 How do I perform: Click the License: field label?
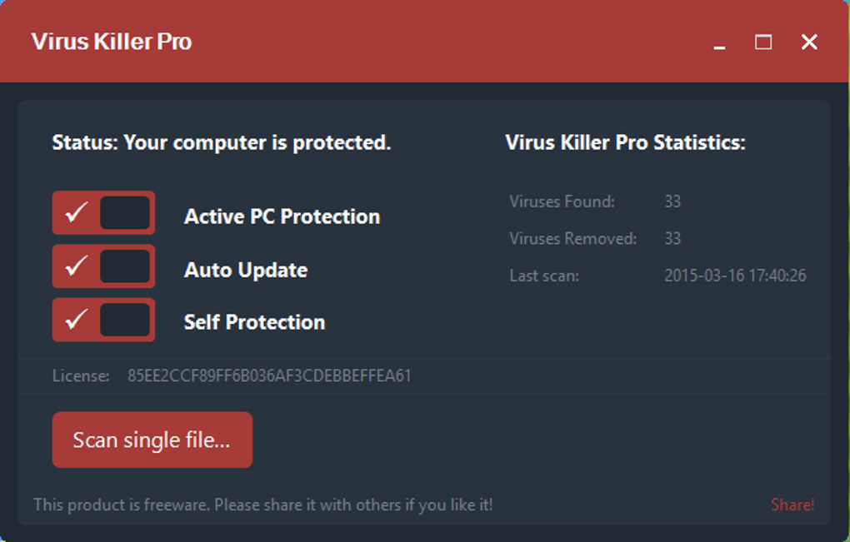click(x=81, y=376)
